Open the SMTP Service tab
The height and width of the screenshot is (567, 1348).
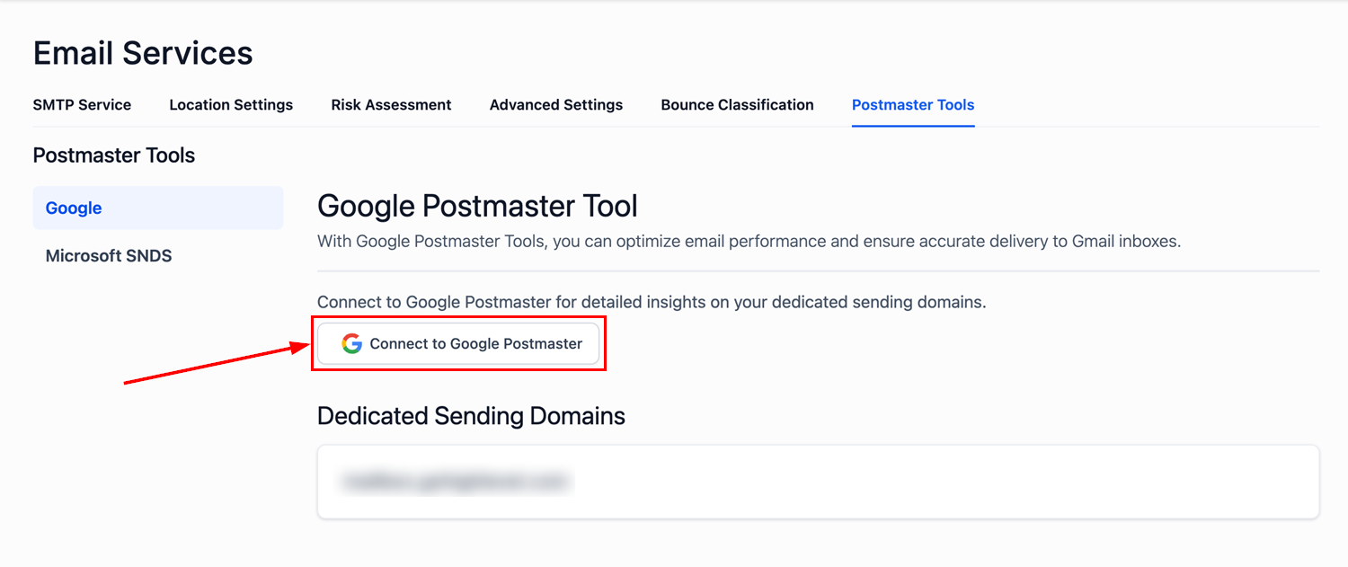point(82,105)
